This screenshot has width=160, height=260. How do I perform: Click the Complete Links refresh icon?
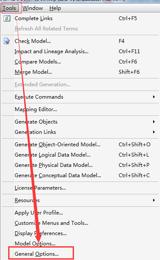point(7,18)
